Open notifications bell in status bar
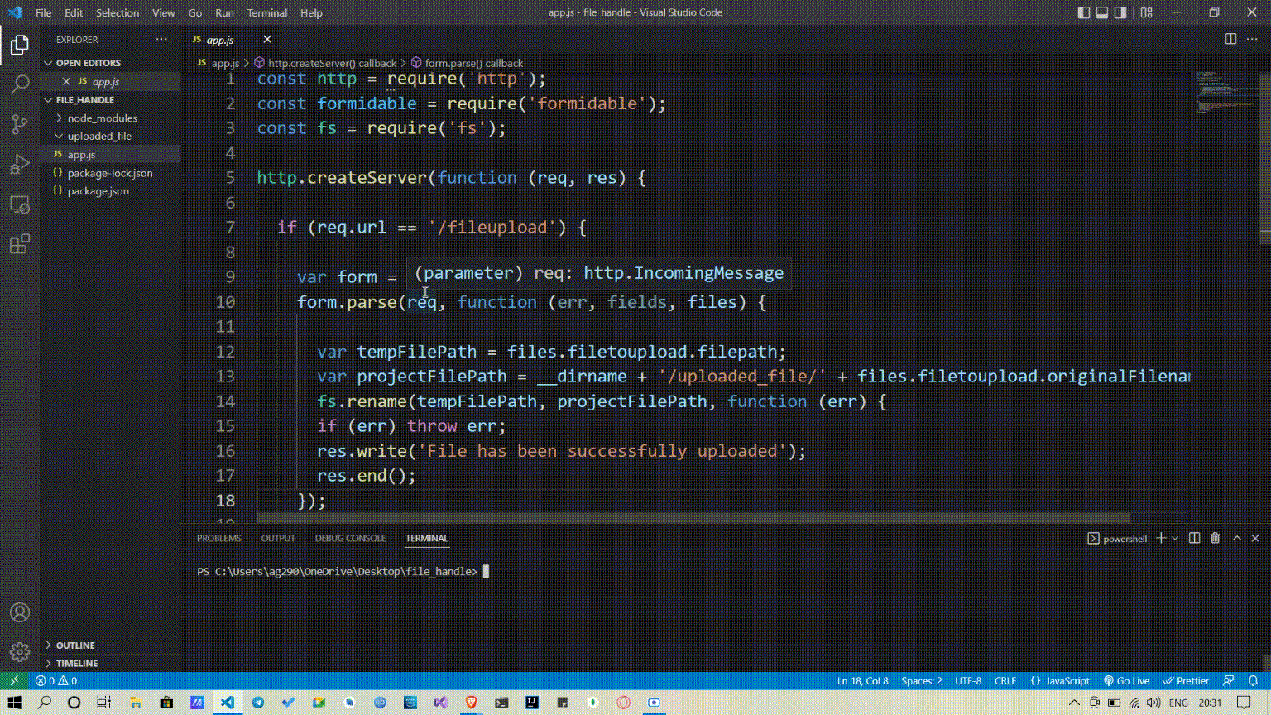This screenshot has height=715, width=1271. [x=1253, y=680]
